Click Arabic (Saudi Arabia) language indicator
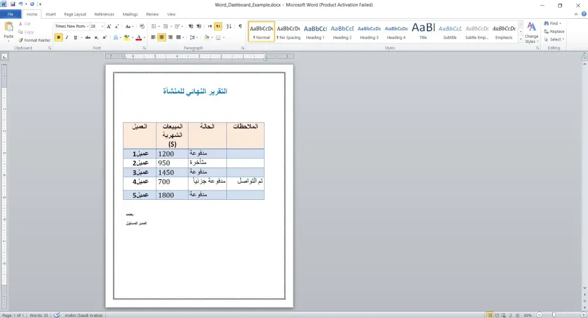This screenshot has height=318, width=588. 83,315
